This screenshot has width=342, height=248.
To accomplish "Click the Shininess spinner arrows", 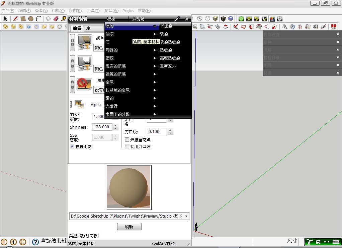I will (x=115, y=127).
